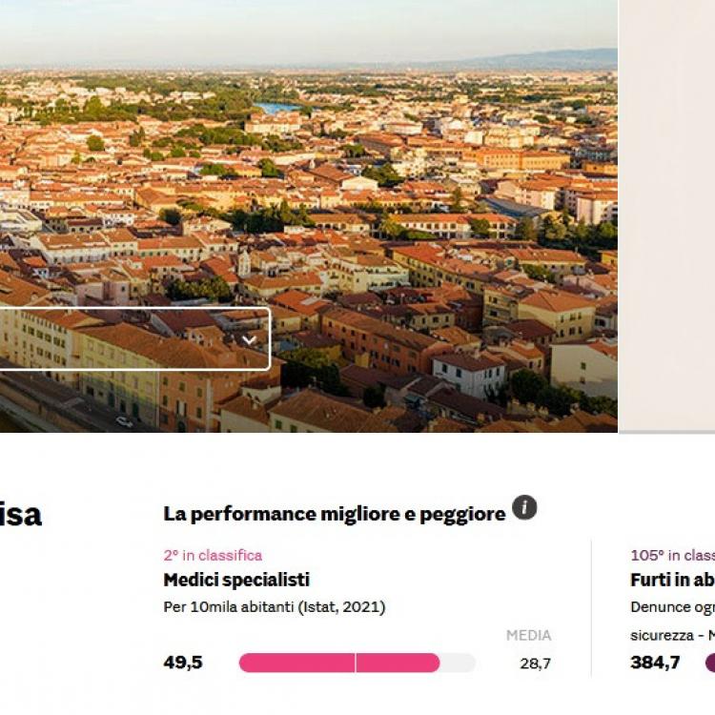Open the Medici specialisti indicator title
715x715 pixels.
tap(236, 580)
